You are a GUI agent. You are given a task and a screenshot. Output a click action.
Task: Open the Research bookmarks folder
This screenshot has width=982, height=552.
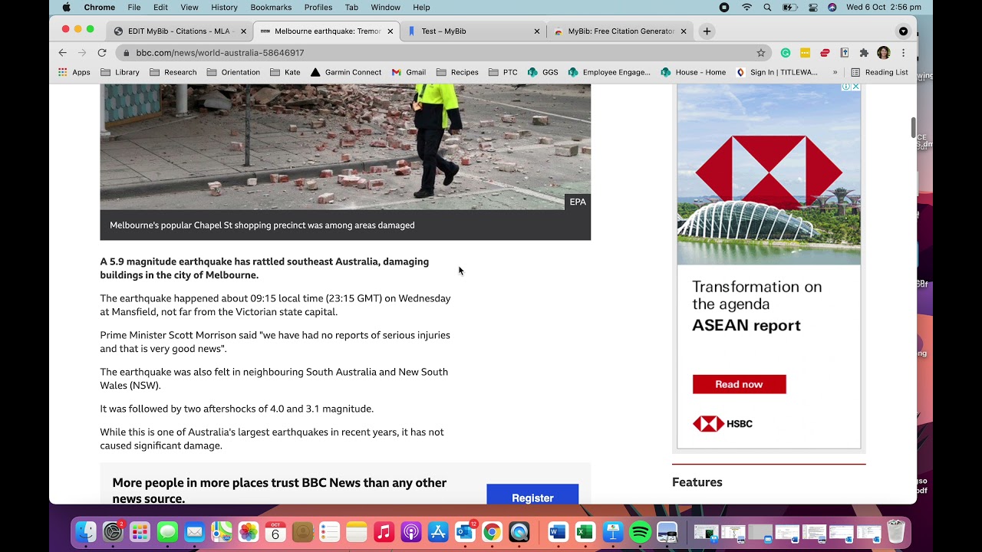(173, 72)
